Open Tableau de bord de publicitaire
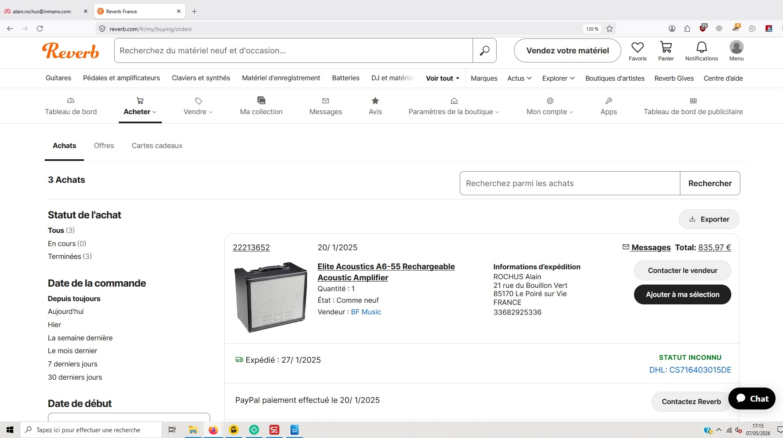This screenshot has height=438, width=783. click(693, 107)
